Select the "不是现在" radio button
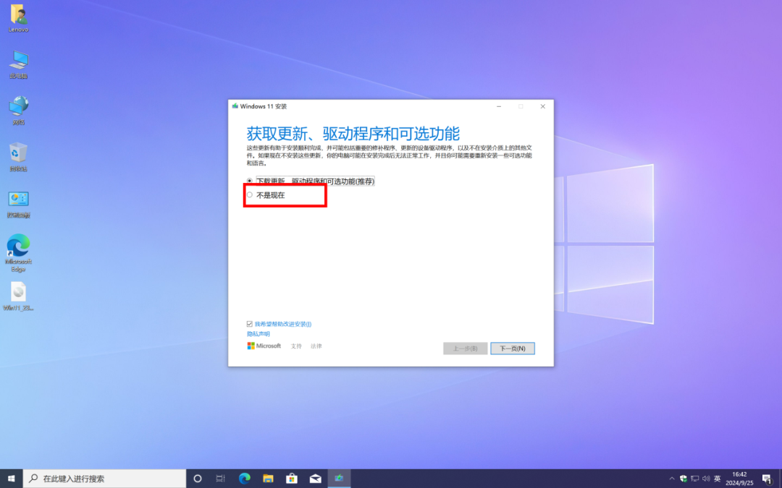The image size is (782, 488). pos(250,195)
